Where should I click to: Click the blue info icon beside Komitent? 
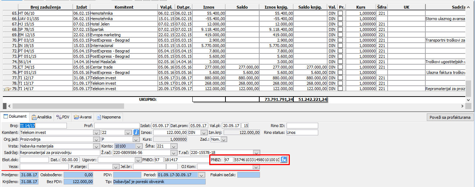(136, 132)
